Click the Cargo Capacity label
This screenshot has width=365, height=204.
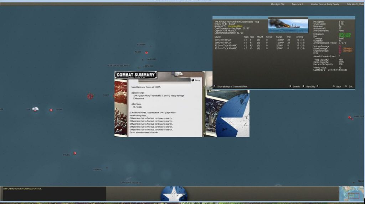click(x=321, y=62)
